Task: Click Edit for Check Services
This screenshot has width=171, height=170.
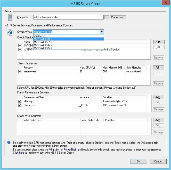Action: tap(159, 47)
